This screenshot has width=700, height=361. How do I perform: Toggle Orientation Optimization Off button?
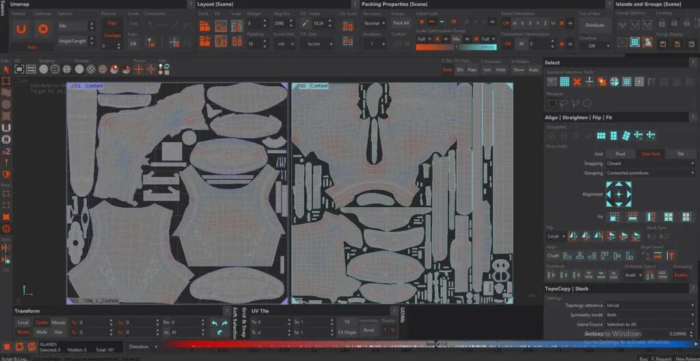[x=508, y=44]
